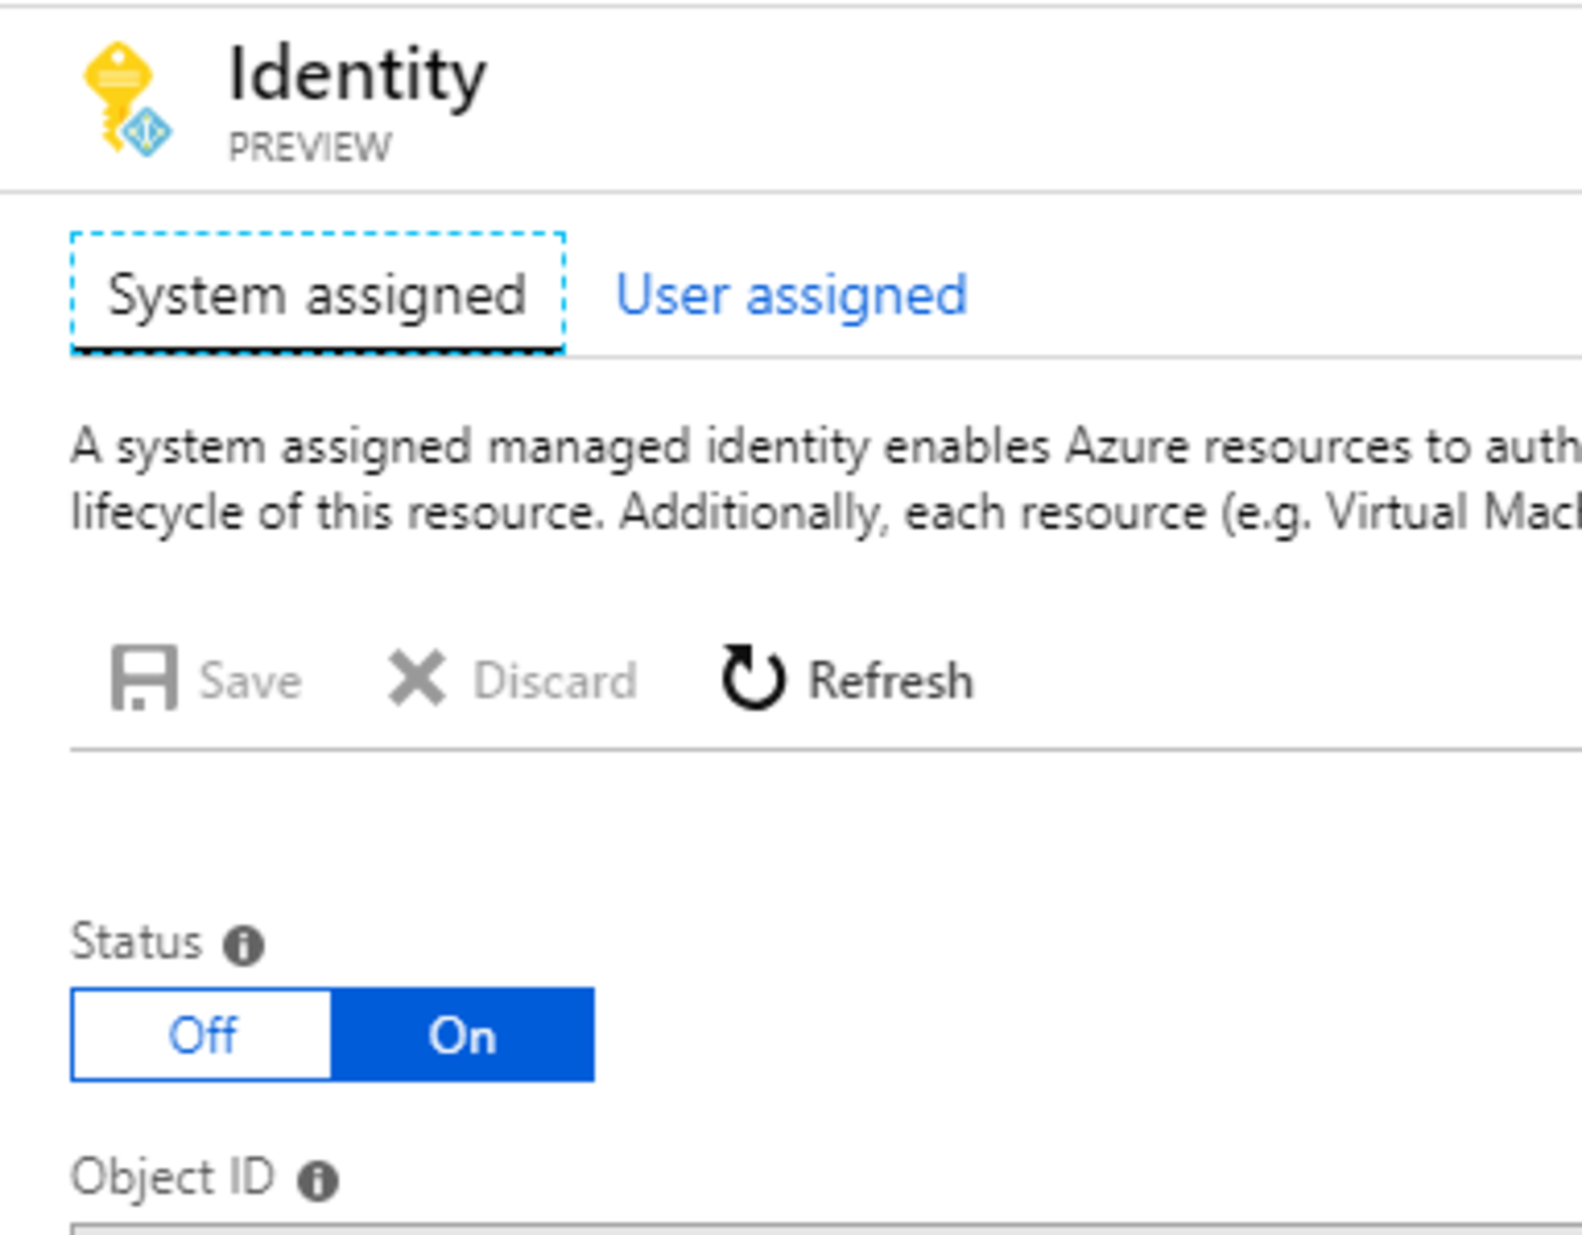Click the Object ID label text
1582x1235 pixels.
(173, 1177)
